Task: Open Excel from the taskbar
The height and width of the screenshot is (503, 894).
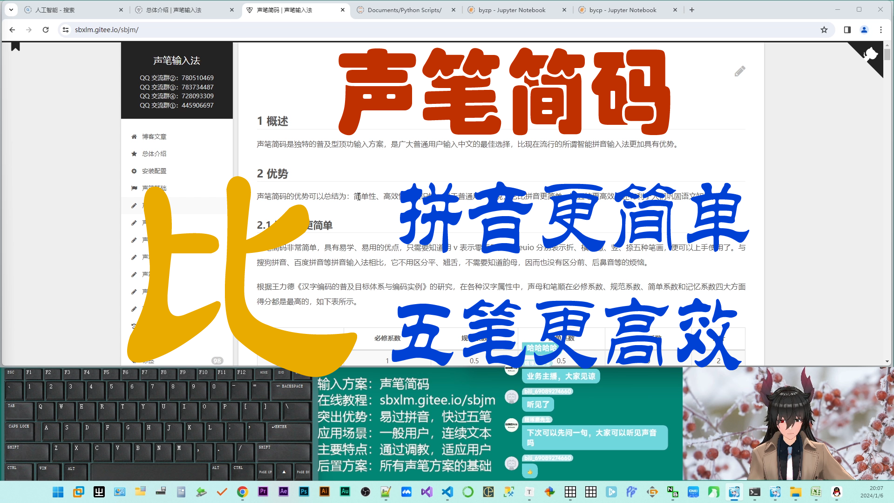Action: coord(816,491)
